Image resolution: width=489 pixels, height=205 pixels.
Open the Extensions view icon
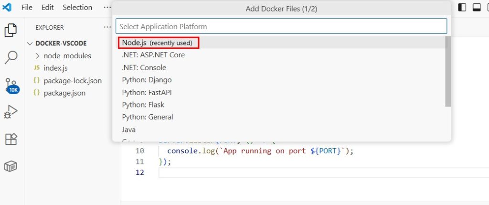click(x=11, y=139)
